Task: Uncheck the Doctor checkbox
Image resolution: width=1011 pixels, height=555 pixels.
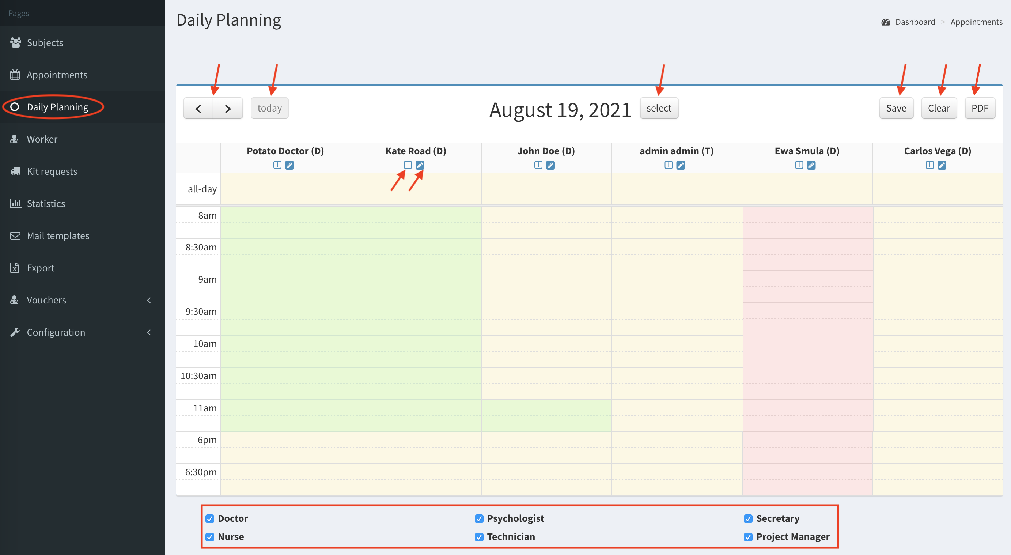Action: [210, 518]
